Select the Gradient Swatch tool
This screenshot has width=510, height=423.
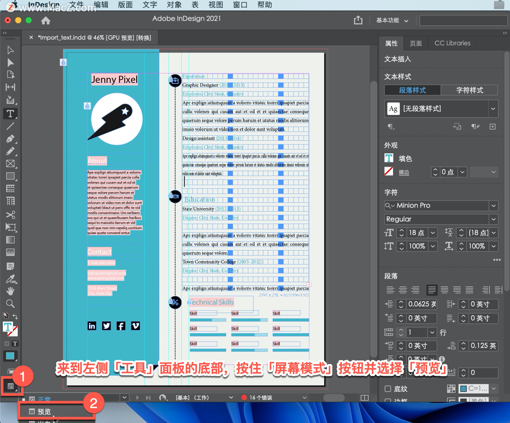pyautogui.click(x=10, y=240)
